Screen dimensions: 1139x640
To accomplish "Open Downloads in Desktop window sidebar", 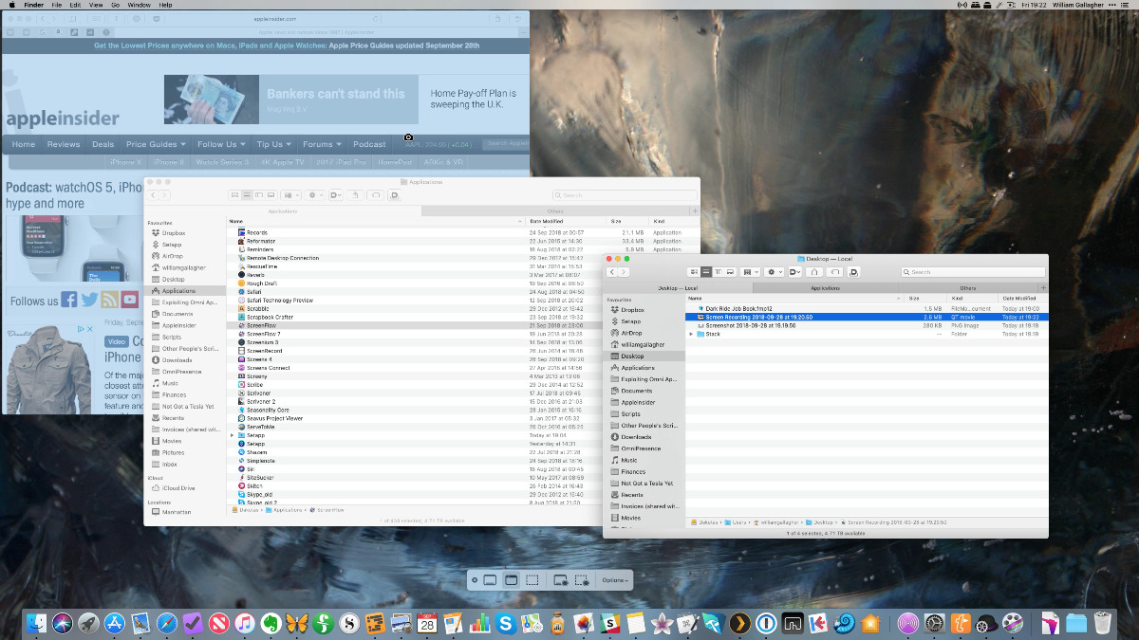I will (x=635, y=437).
